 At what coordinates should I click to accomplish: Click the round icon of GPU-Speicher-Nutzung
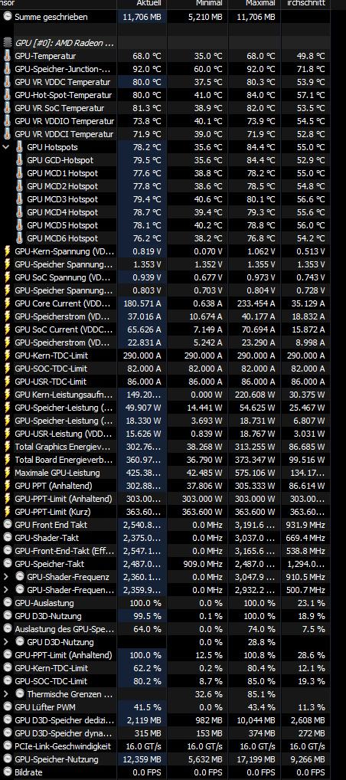coord(8,759)
